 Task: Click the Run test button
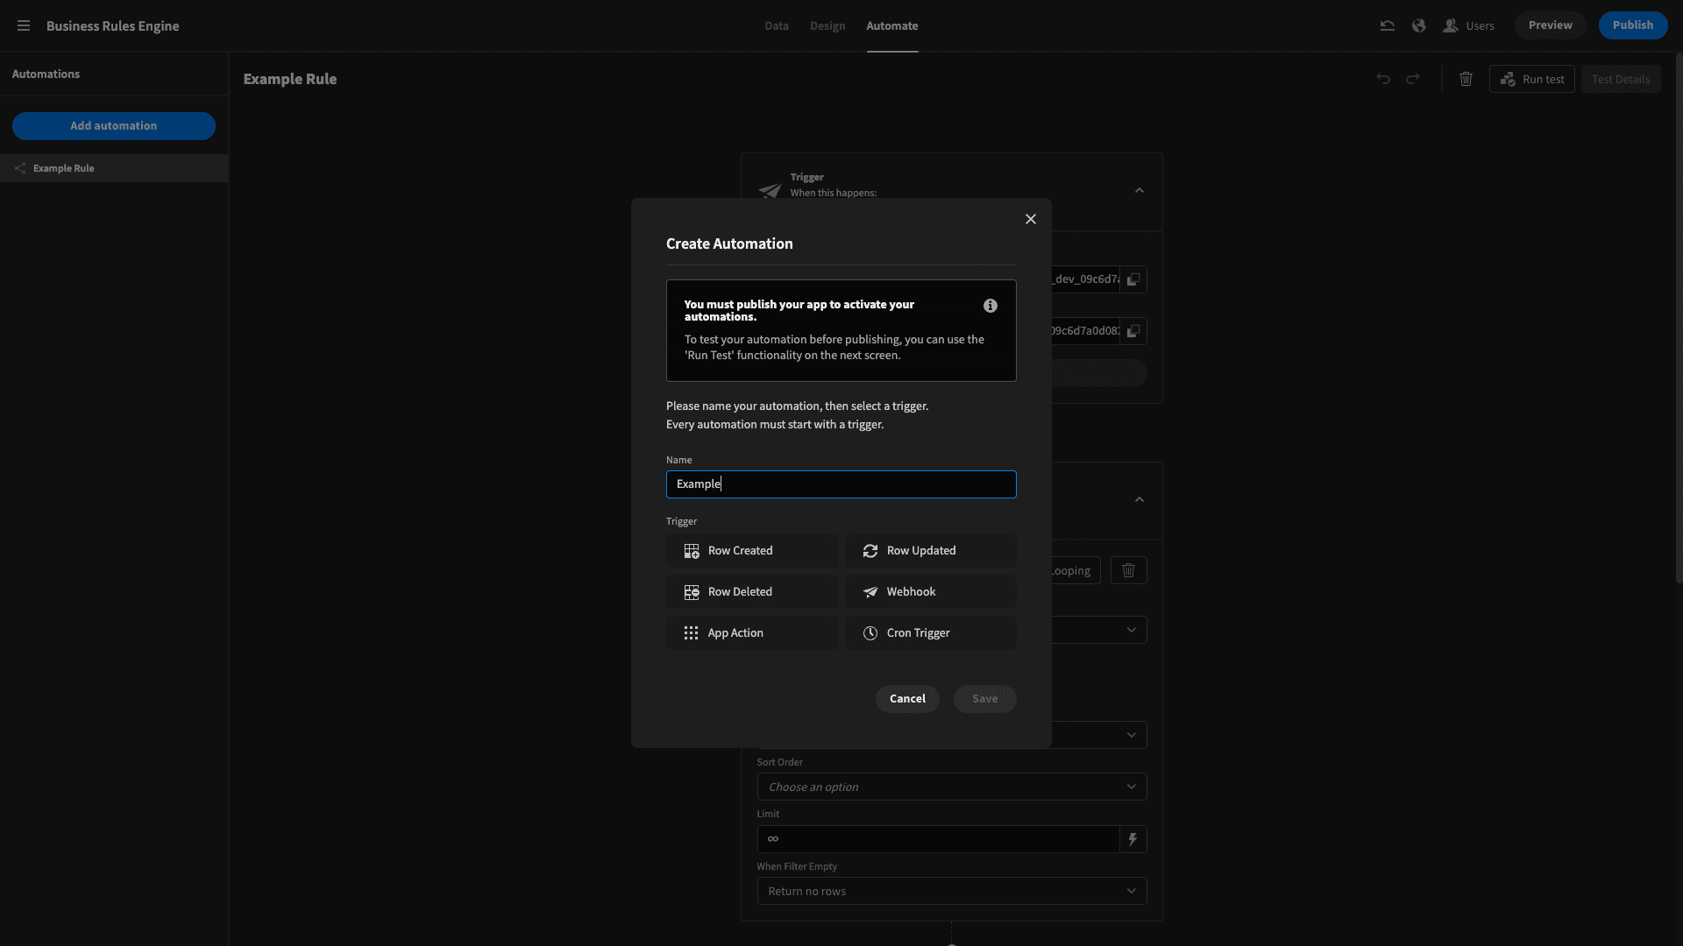point(1532,79)
